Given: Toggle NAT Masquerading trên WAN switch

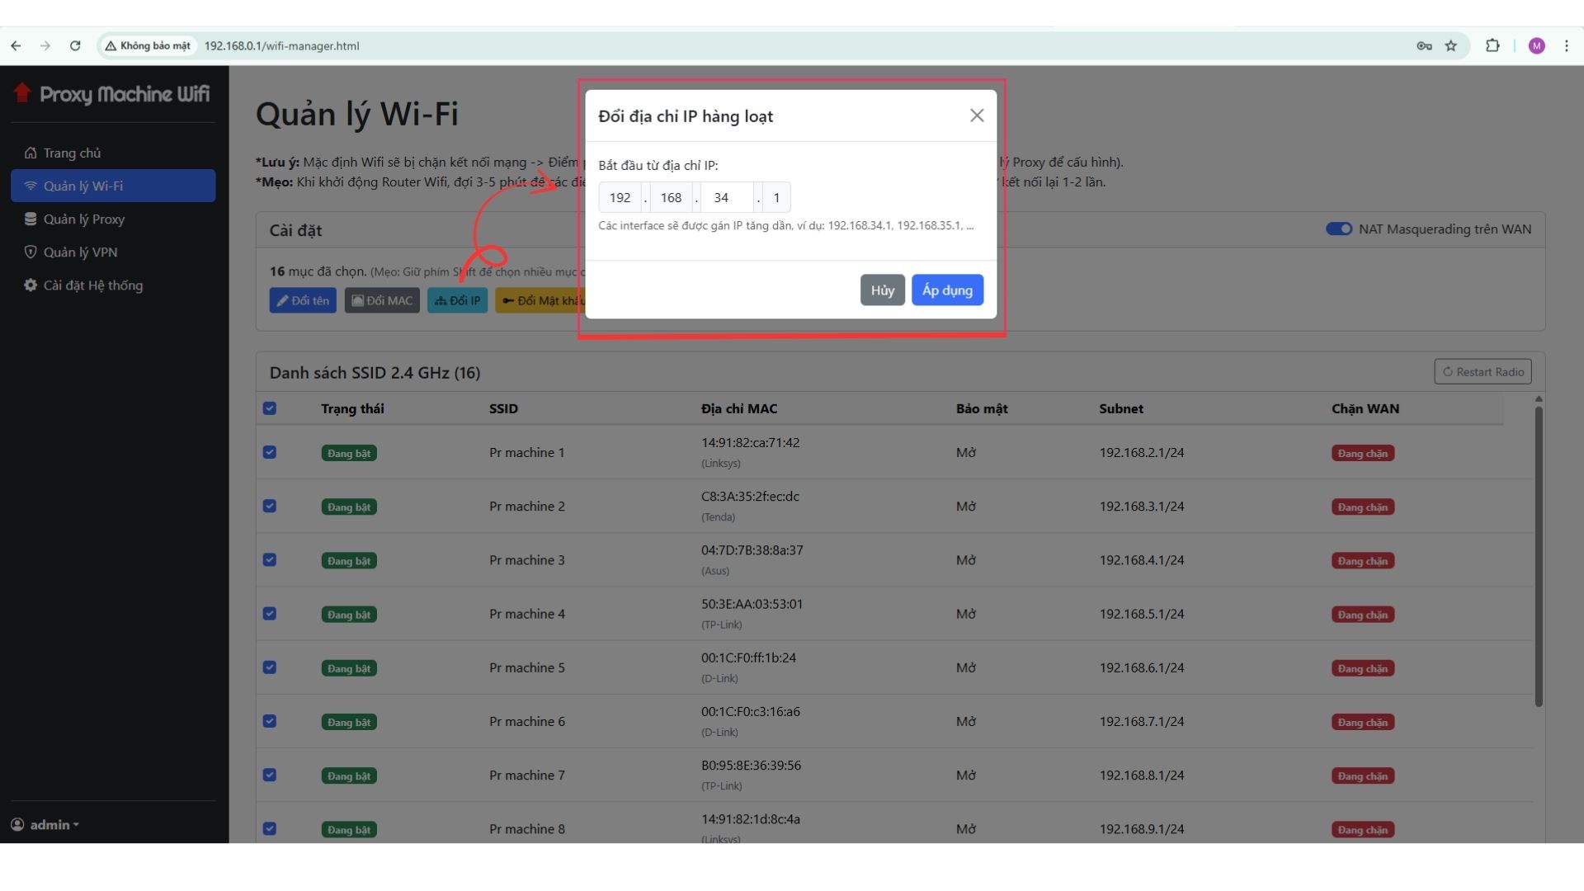Looking at the screenshot, I should pyautogui.click(x=1338, y=229).
